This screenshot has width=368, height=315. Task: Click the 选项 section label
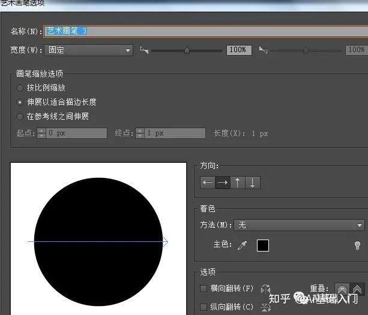pyautogui.click(x=208, y=272)
